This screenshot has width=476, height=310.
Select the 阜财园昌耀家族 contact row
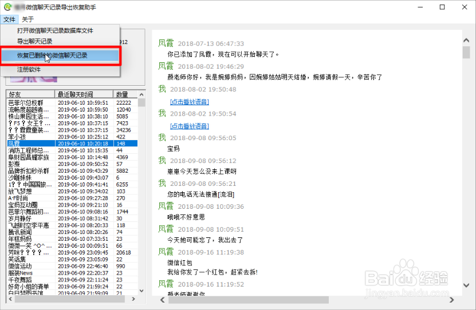[x=72, y=157]
